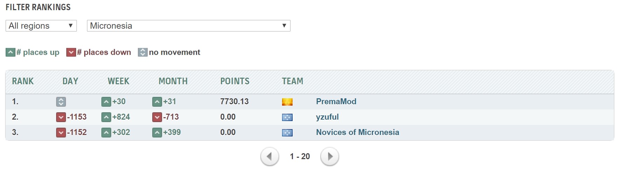Click yzuful's +824 week up arrow
This screenshot has height=170, width=622.
(106, 117)
